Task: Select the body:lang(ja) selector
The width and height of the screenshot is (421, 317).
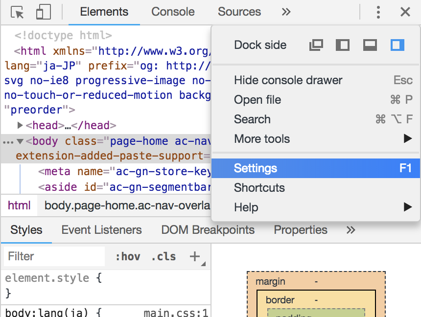Action: point(46,313)
